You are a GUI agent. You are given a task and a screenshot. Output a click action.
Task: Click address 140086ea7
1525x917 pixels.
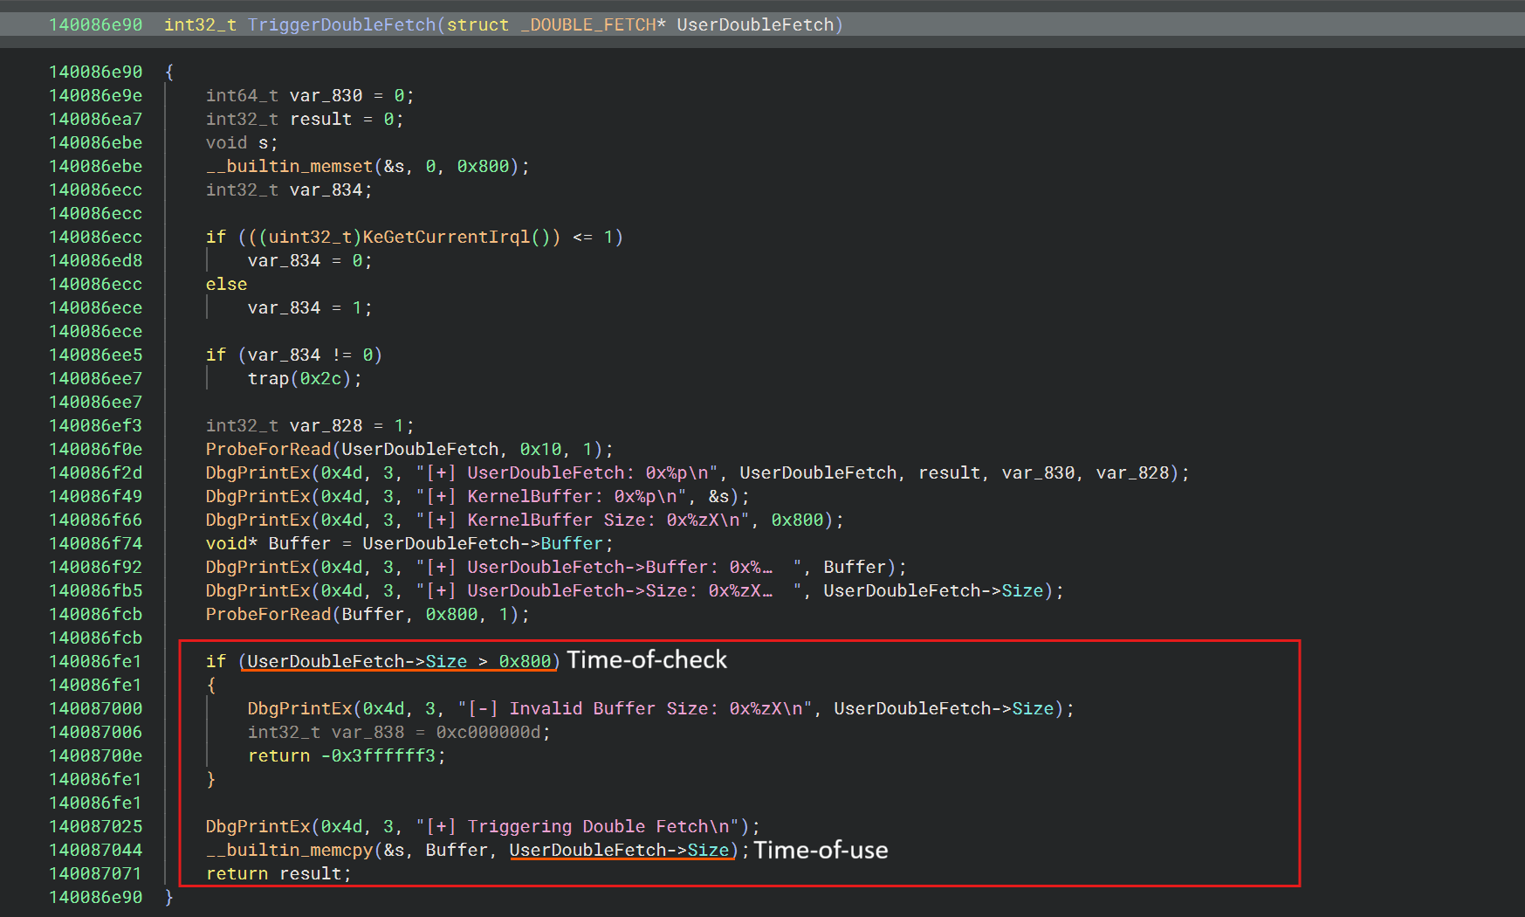[95, 119]
